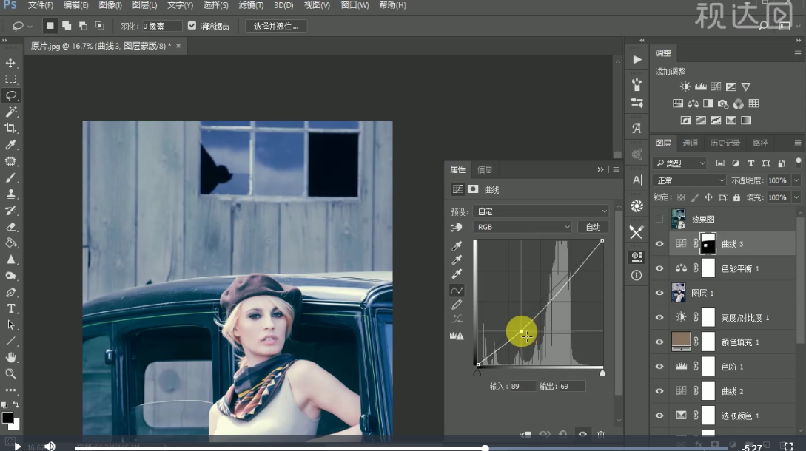806x451 pixels.
Task: Select the Magic Wand tool
Action: point(10,112)
